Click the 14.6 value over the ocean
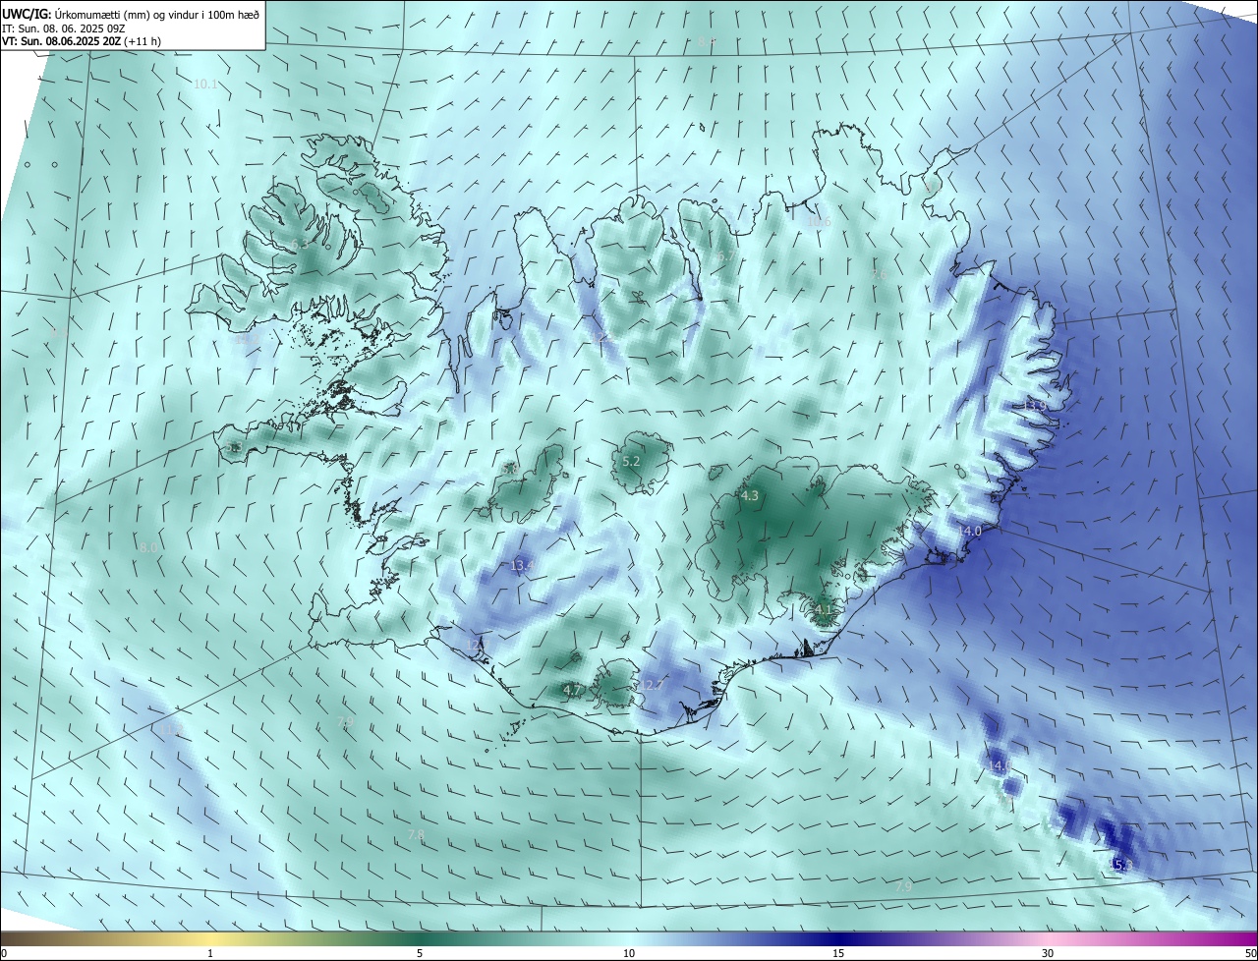 [x=999, y=764]
